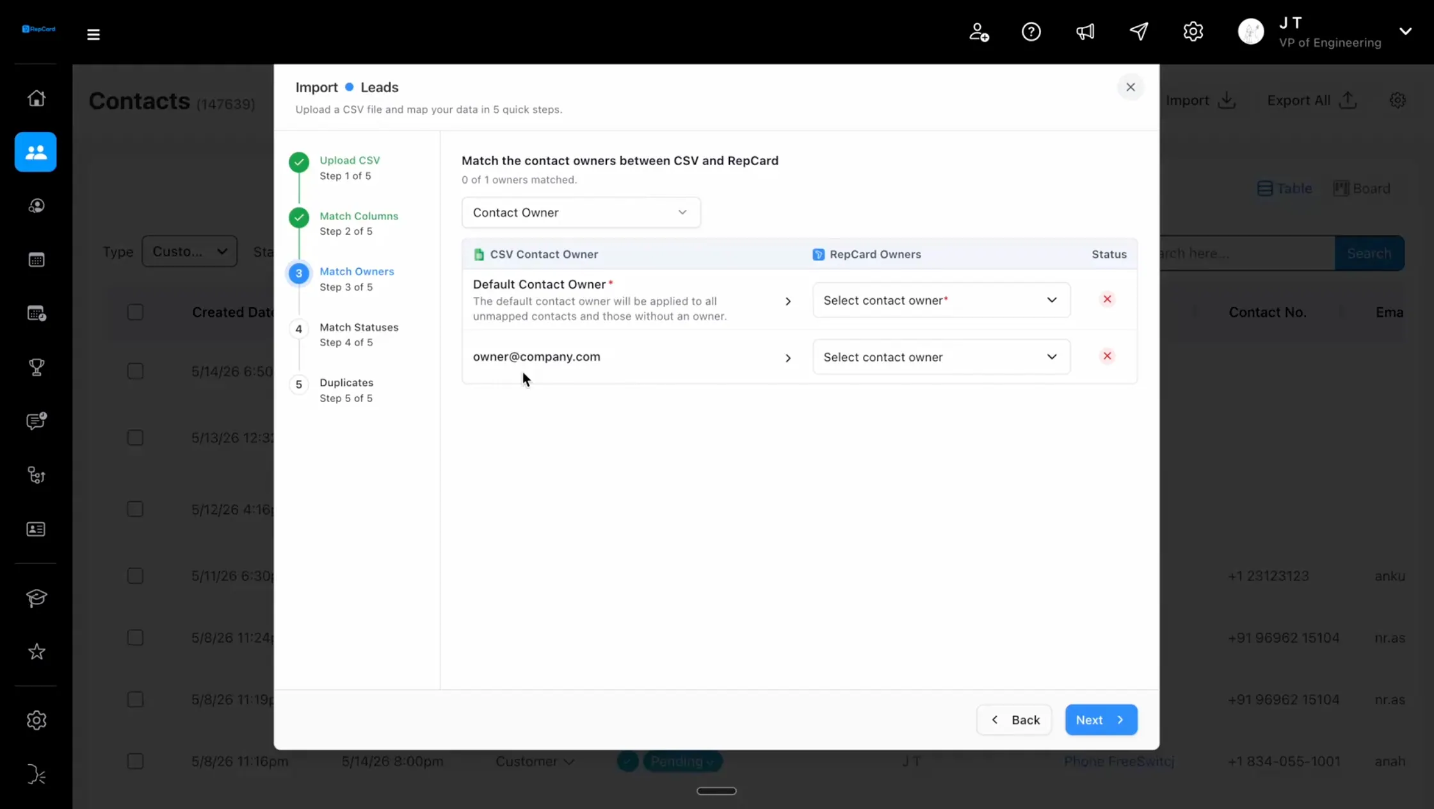
Task: Open the Contact Owner dropdown
Action: [x=581, y=212]
